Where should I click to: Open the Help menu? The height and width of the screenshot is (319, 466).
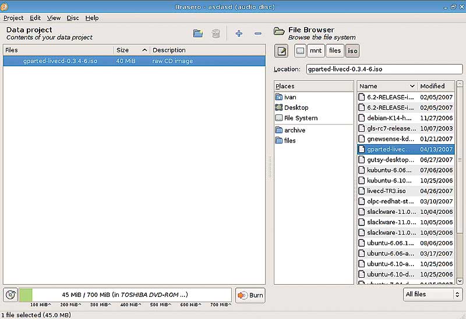pos(92,18)
